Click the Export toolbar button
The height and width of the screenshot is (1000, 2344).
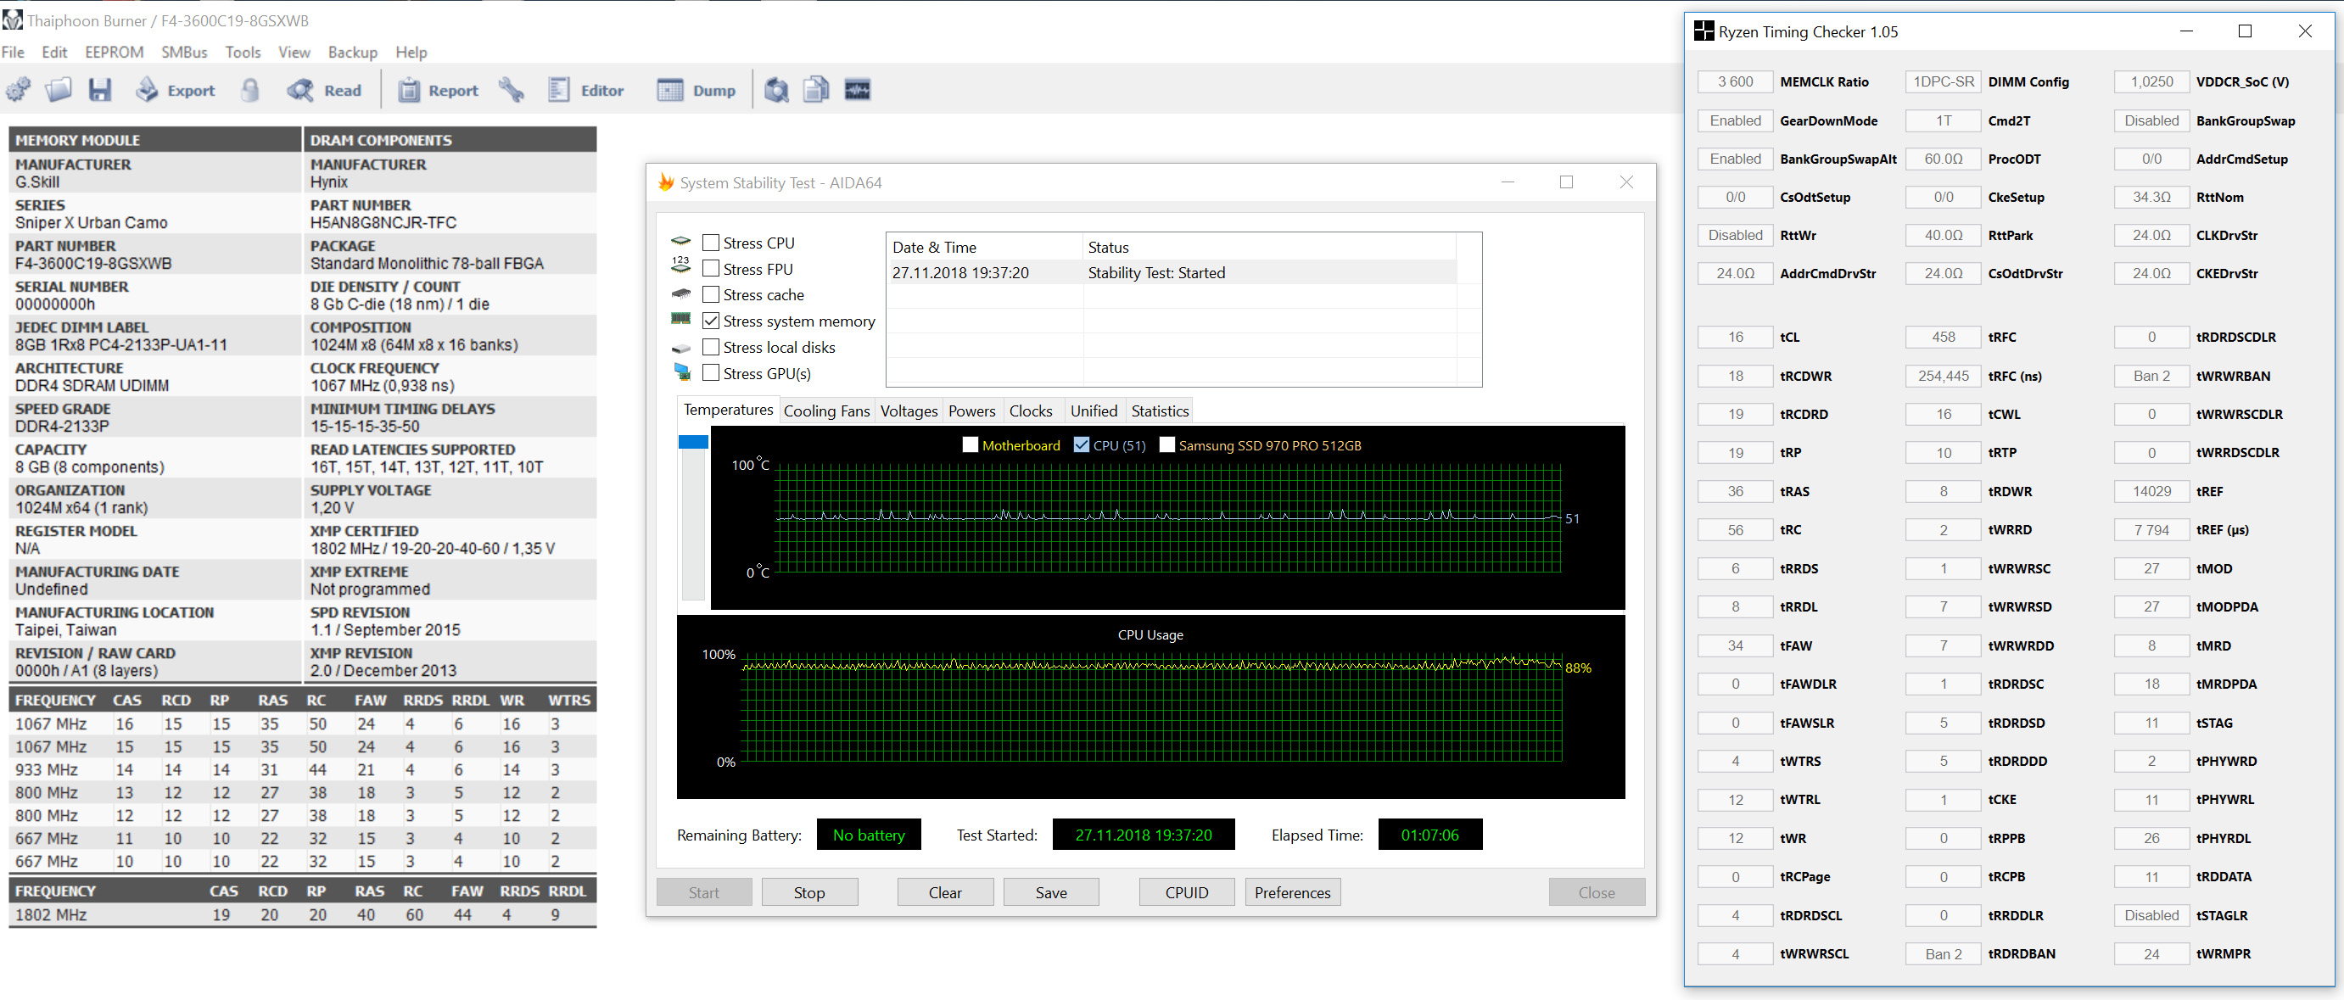[176, 90]
